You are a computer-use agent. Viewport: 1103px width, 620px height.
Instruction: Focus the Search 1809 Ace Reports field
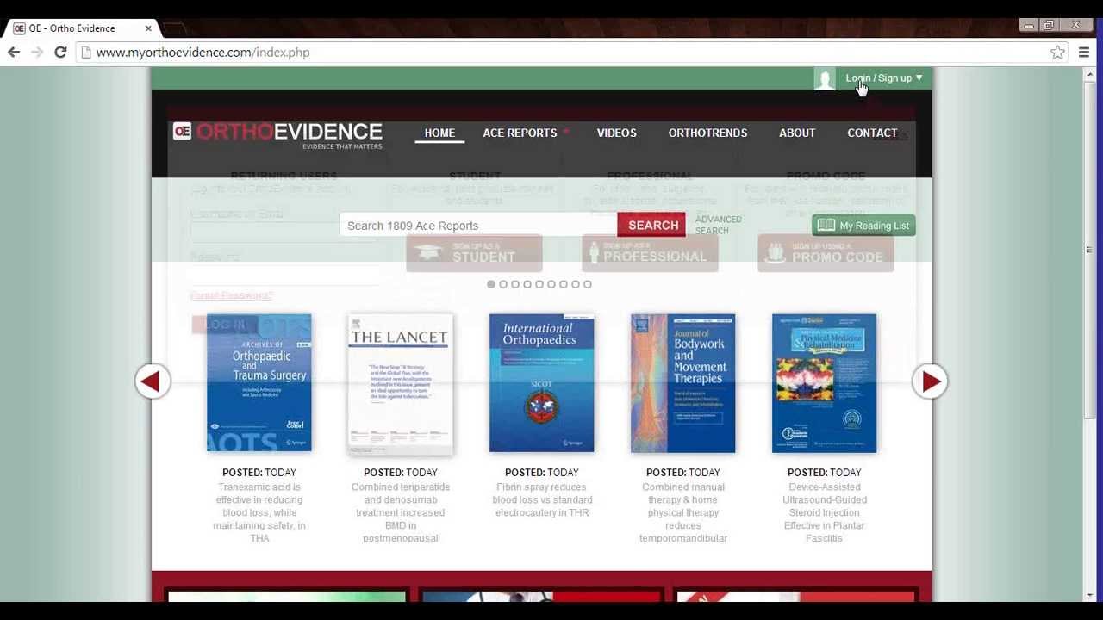pyautogui.click(x=478, y=226)
